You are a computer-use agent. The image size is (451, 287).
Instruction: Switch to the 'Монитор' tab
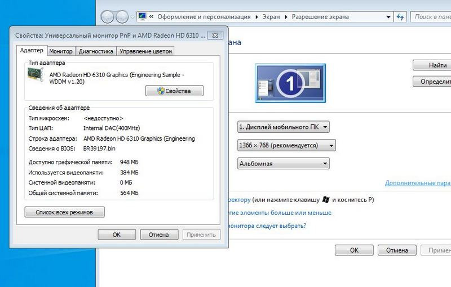tap(61, 51)
